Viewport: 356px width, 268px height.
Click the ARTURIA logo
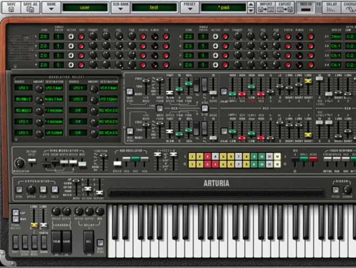(216, 183)
